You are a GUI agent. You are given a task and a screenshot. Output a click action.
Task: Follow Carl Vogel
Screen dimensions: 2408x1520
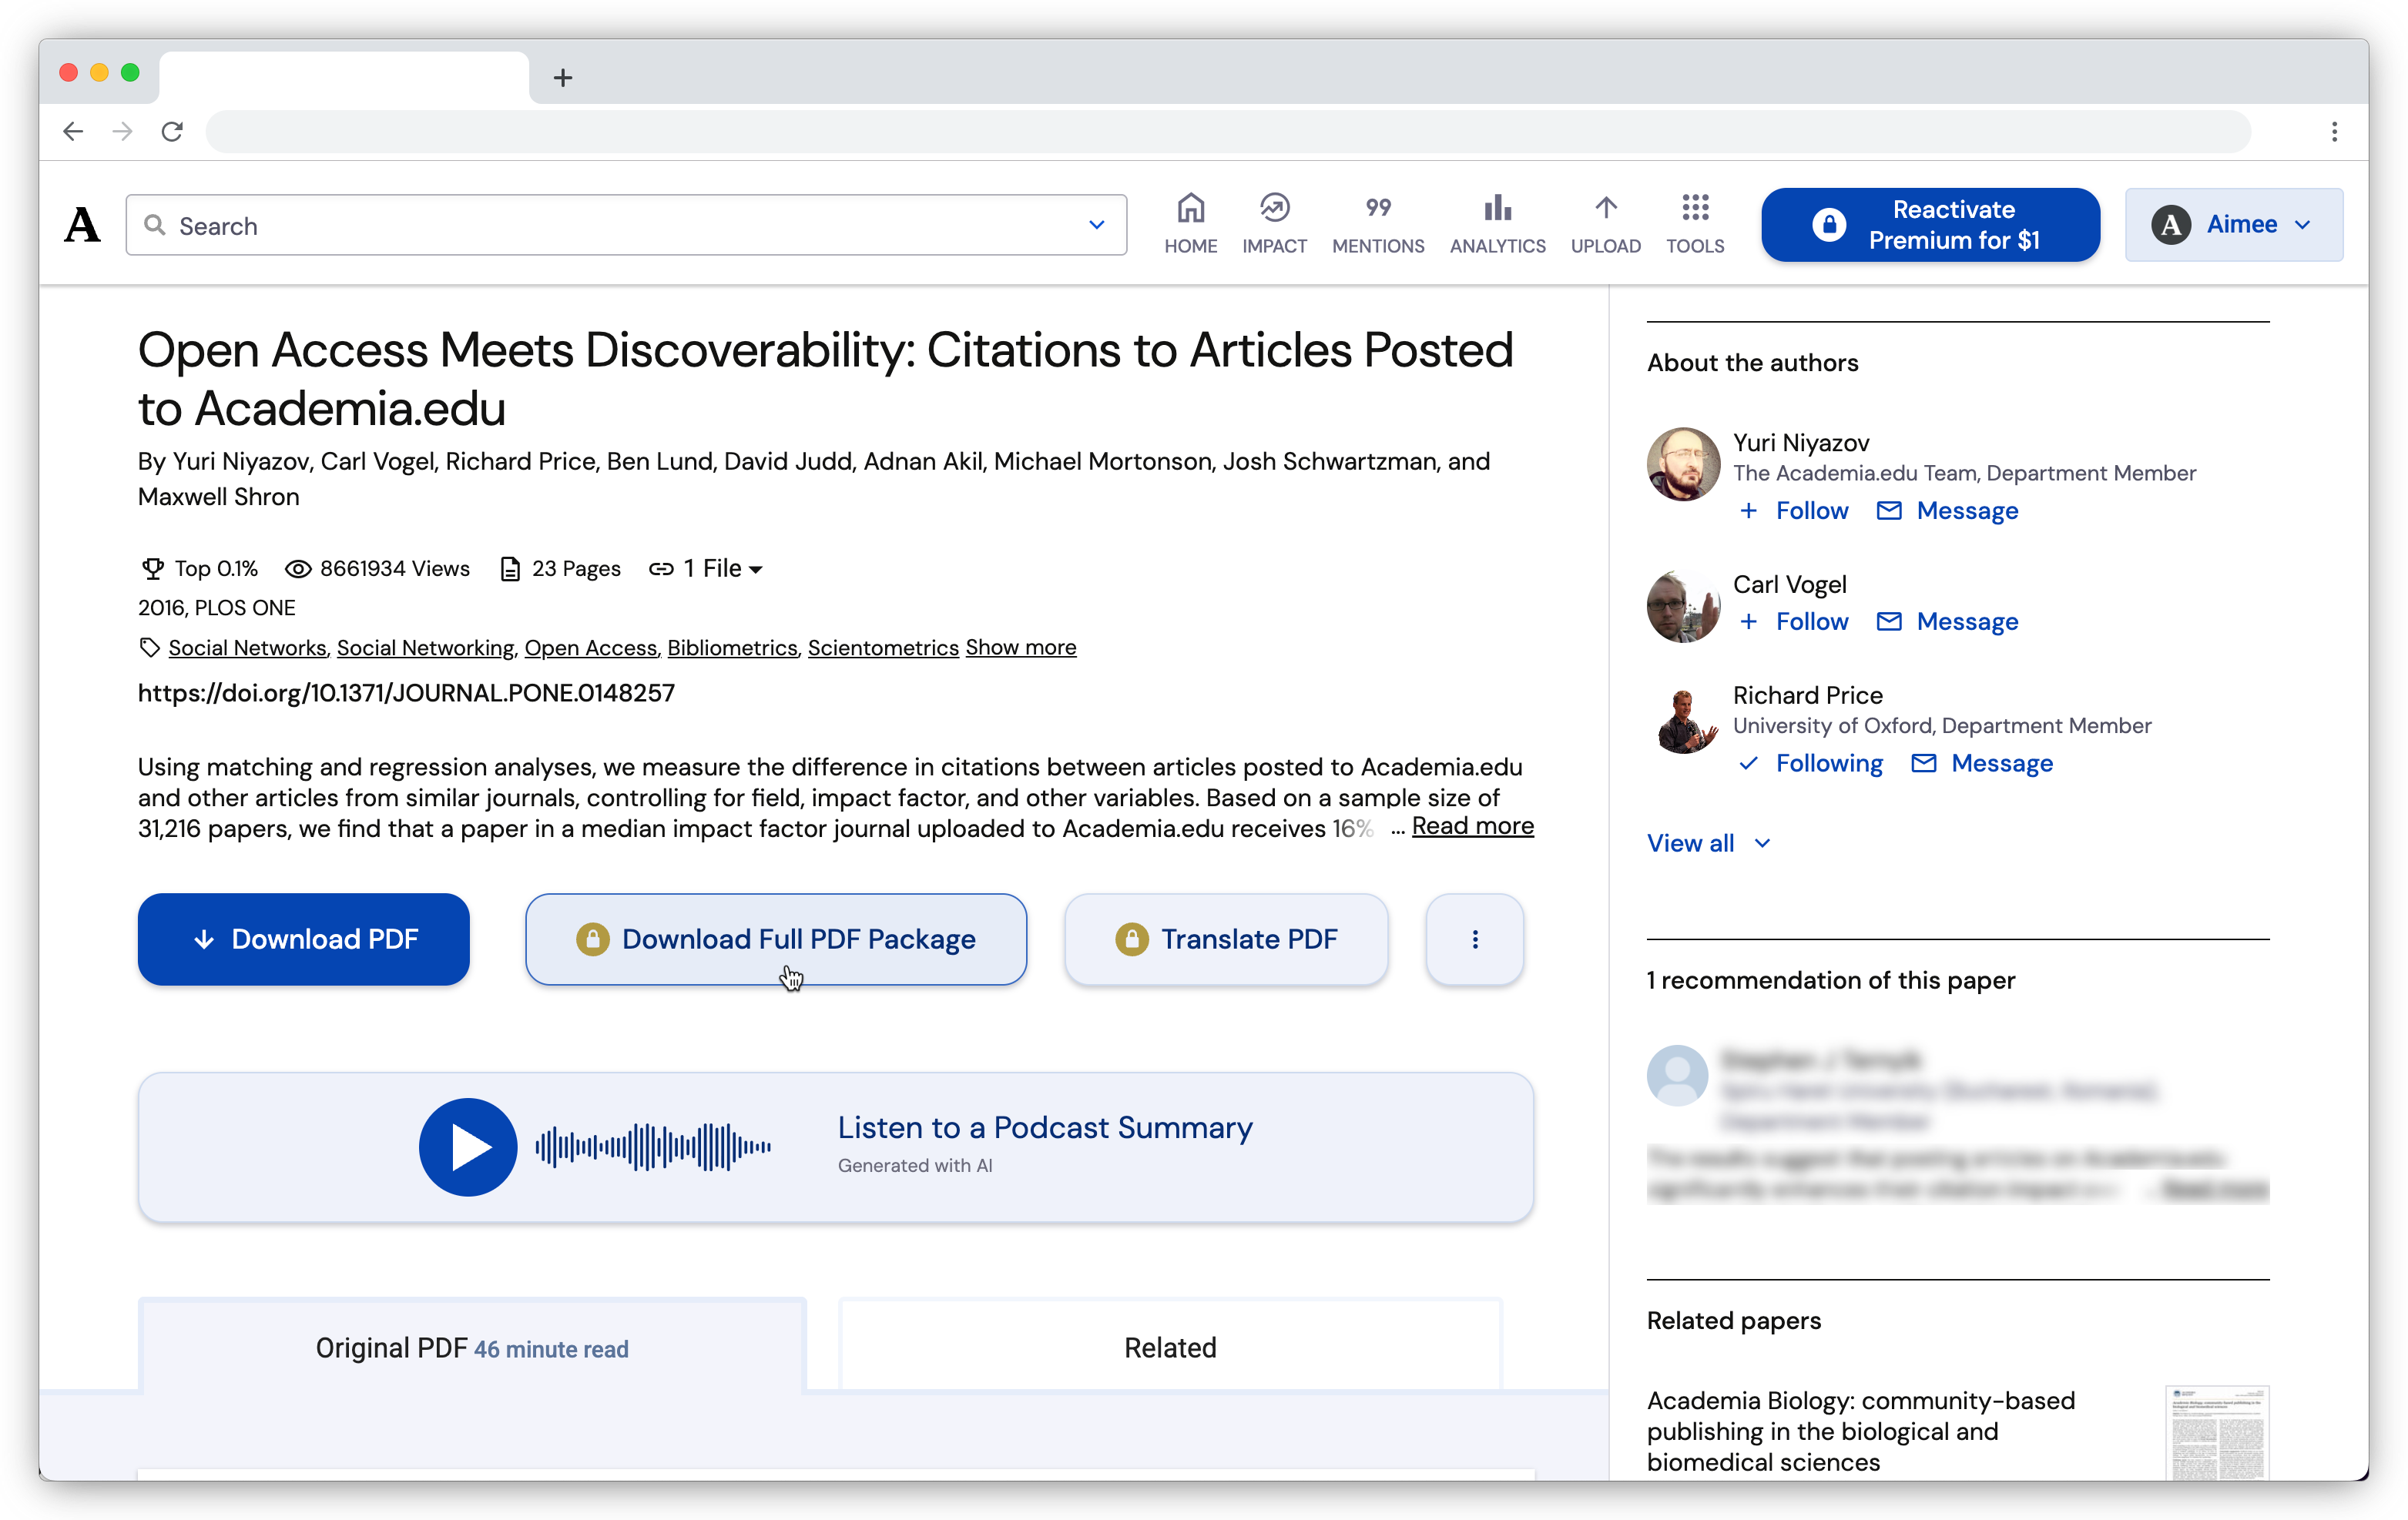coord(1794,621)
